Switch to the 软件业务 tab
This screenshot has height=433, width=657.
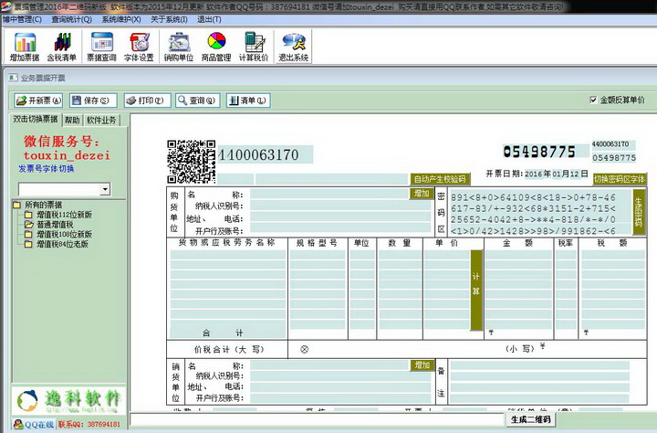(x=101, y=120)
